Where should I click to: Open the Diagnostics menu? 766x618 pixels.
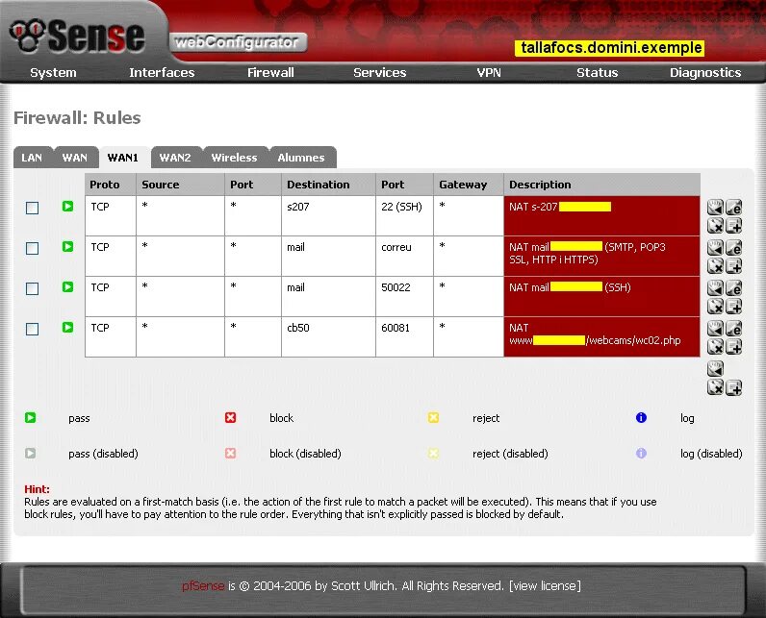[x=705, y=73]
